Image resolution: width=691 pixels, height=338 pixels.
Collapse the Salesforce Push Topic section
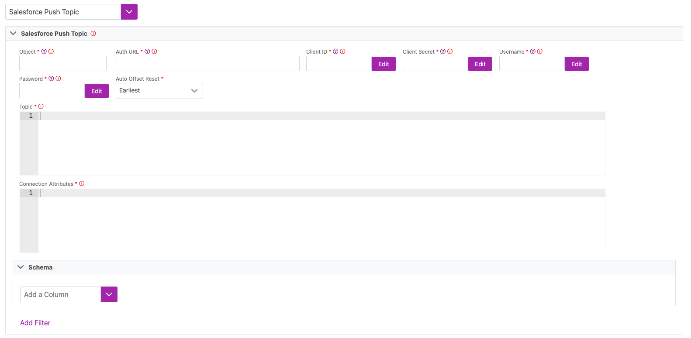pos(13,33)
